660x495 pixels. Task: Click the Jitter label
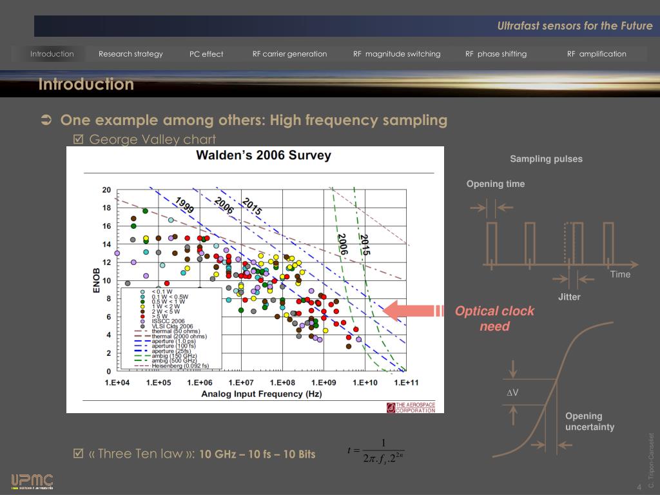click(x=569, y=296)
